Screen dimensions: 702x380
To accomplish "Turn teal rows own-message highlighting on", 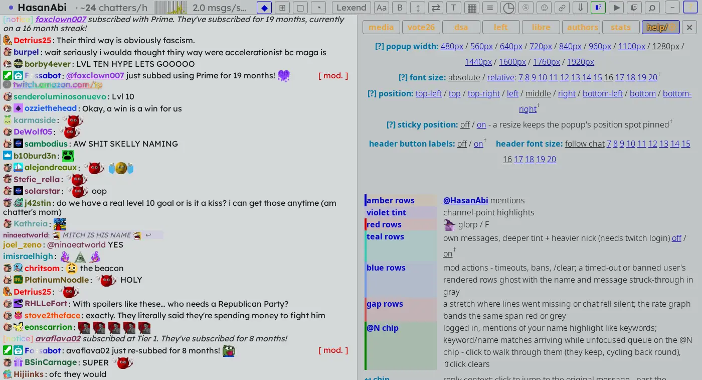I will pos(448,254).
